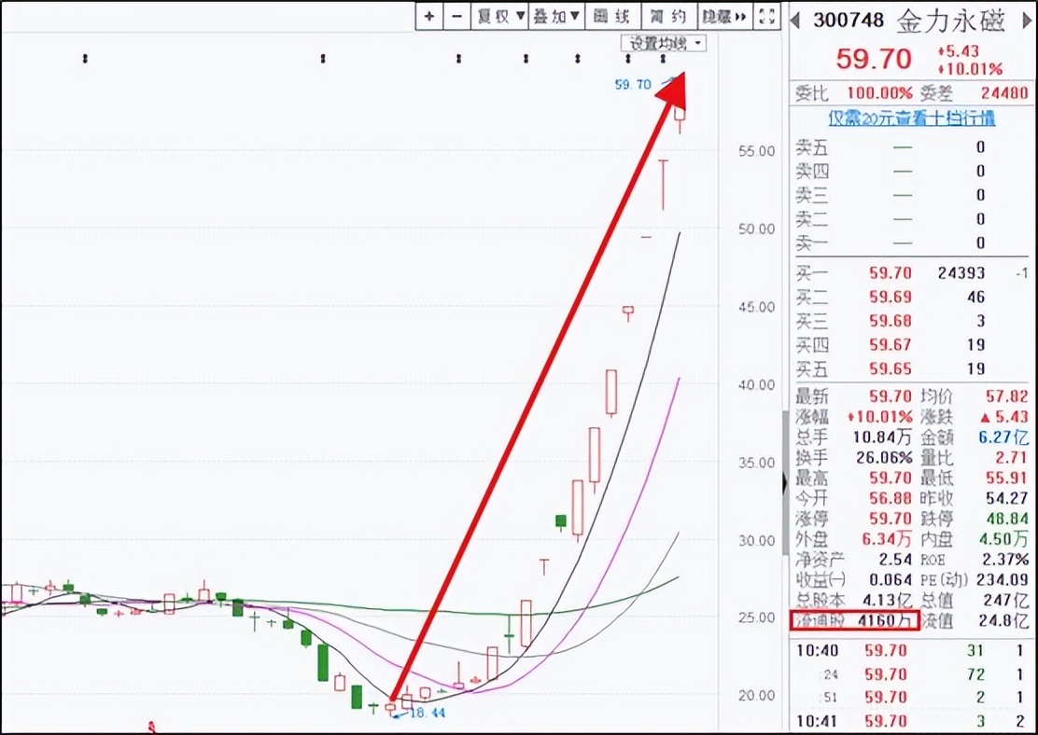Zoom in on chart with + icon
This screenshot has height=735, width=1038.
click(428, 15)
